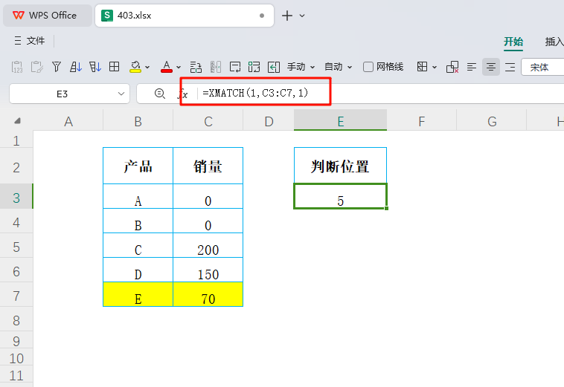
Task: Click cell with product B
Action: click(138, 221)
